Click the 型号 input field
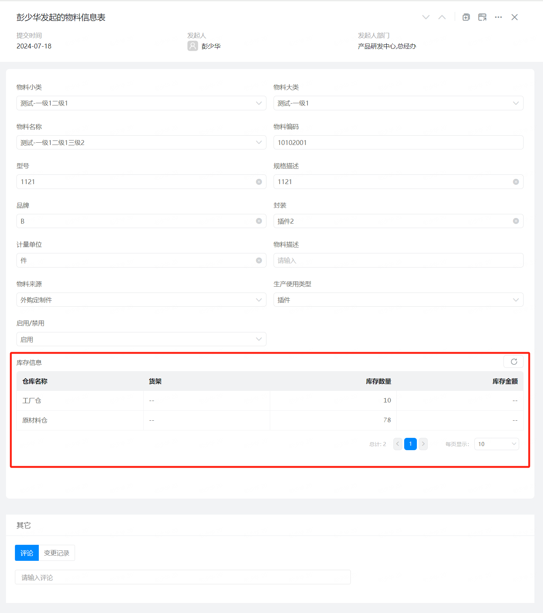543x613 pixels. pyautogui.click(x=141, y=182)
